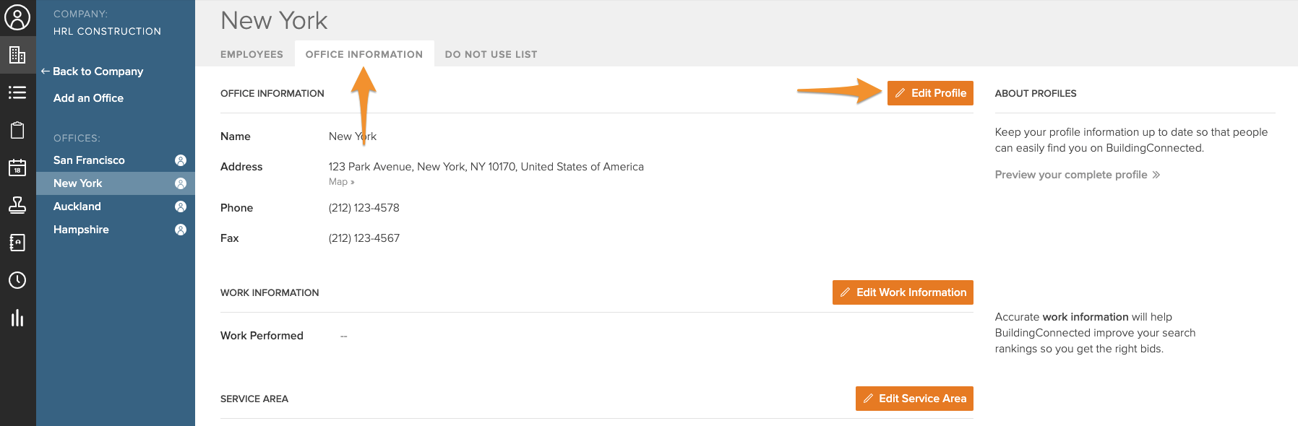Open the Map link under the address

[341, 182]
